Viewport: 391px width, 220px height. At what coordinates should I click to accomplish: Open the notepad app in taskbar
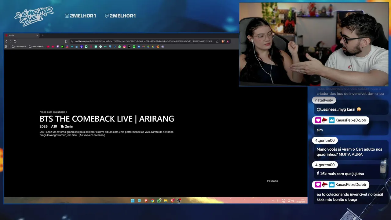[x=139, y=201]
